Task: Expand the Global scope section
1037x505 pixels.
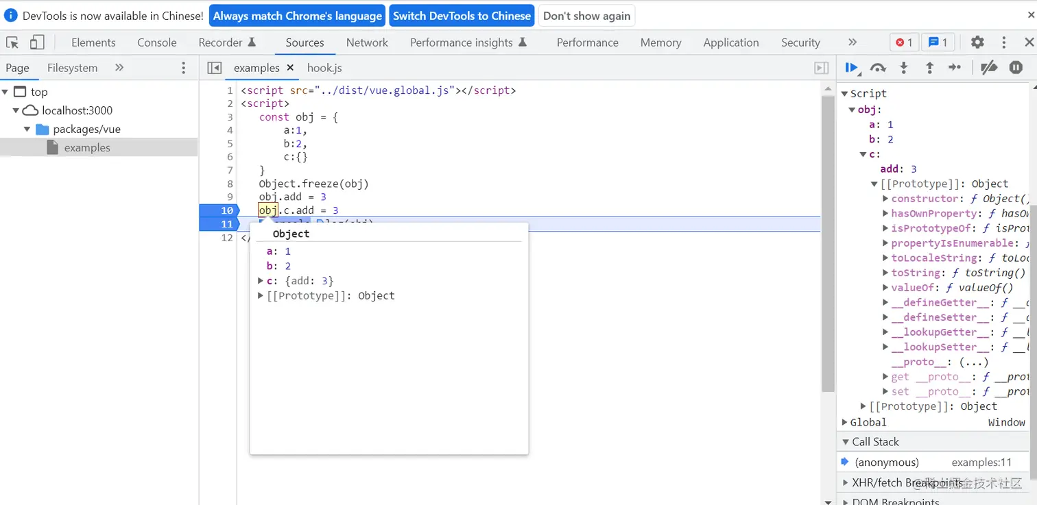Action: (x=845, y=422)
